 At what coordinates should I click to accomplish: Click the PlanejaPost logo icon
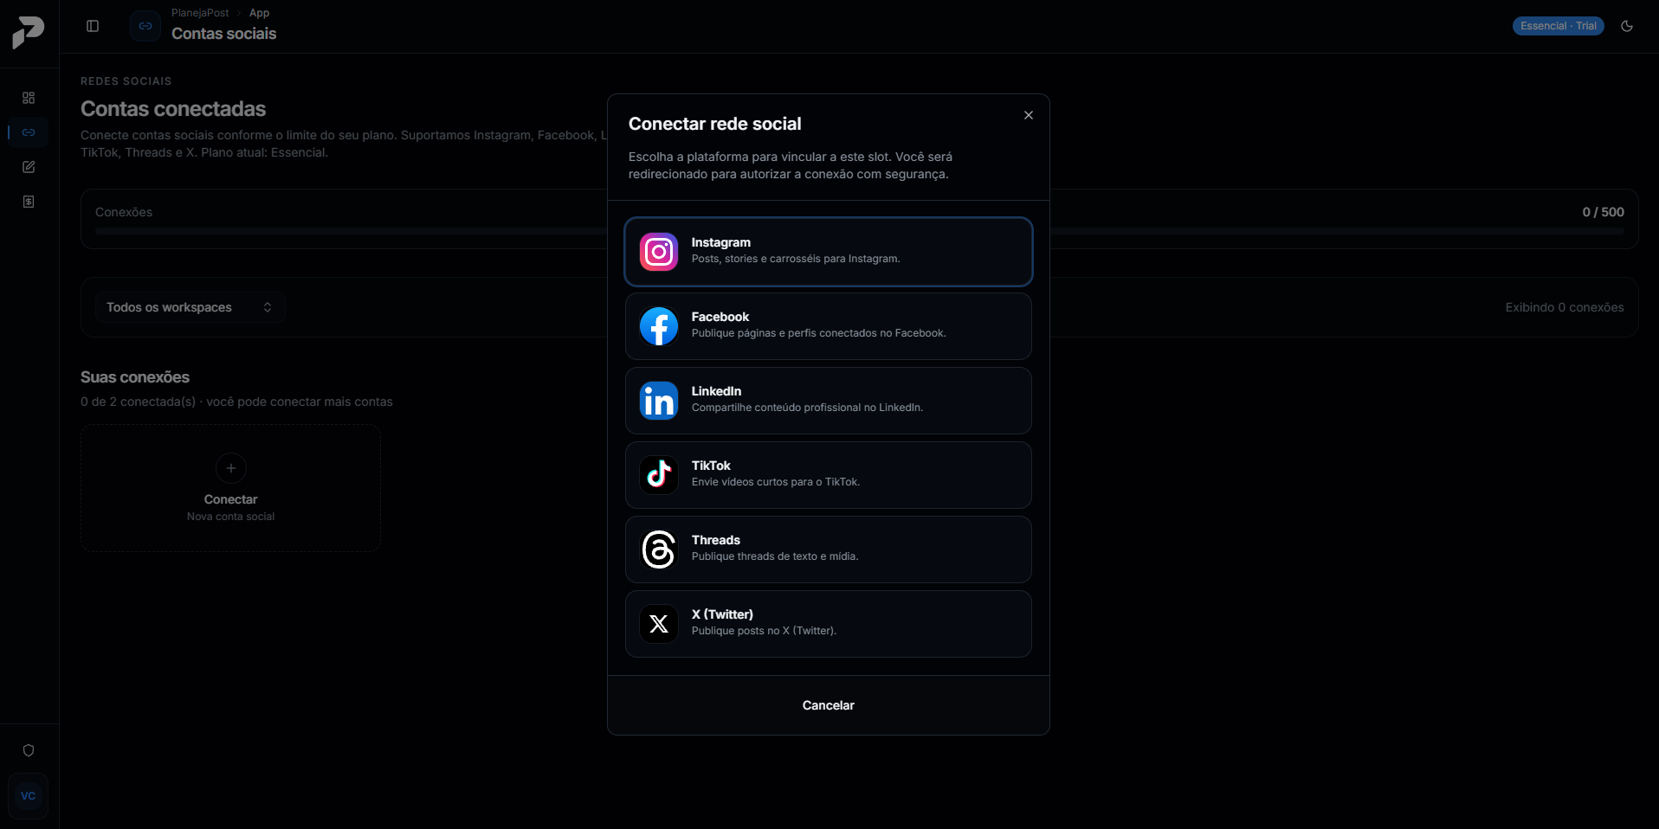click(x=28, y=33)
